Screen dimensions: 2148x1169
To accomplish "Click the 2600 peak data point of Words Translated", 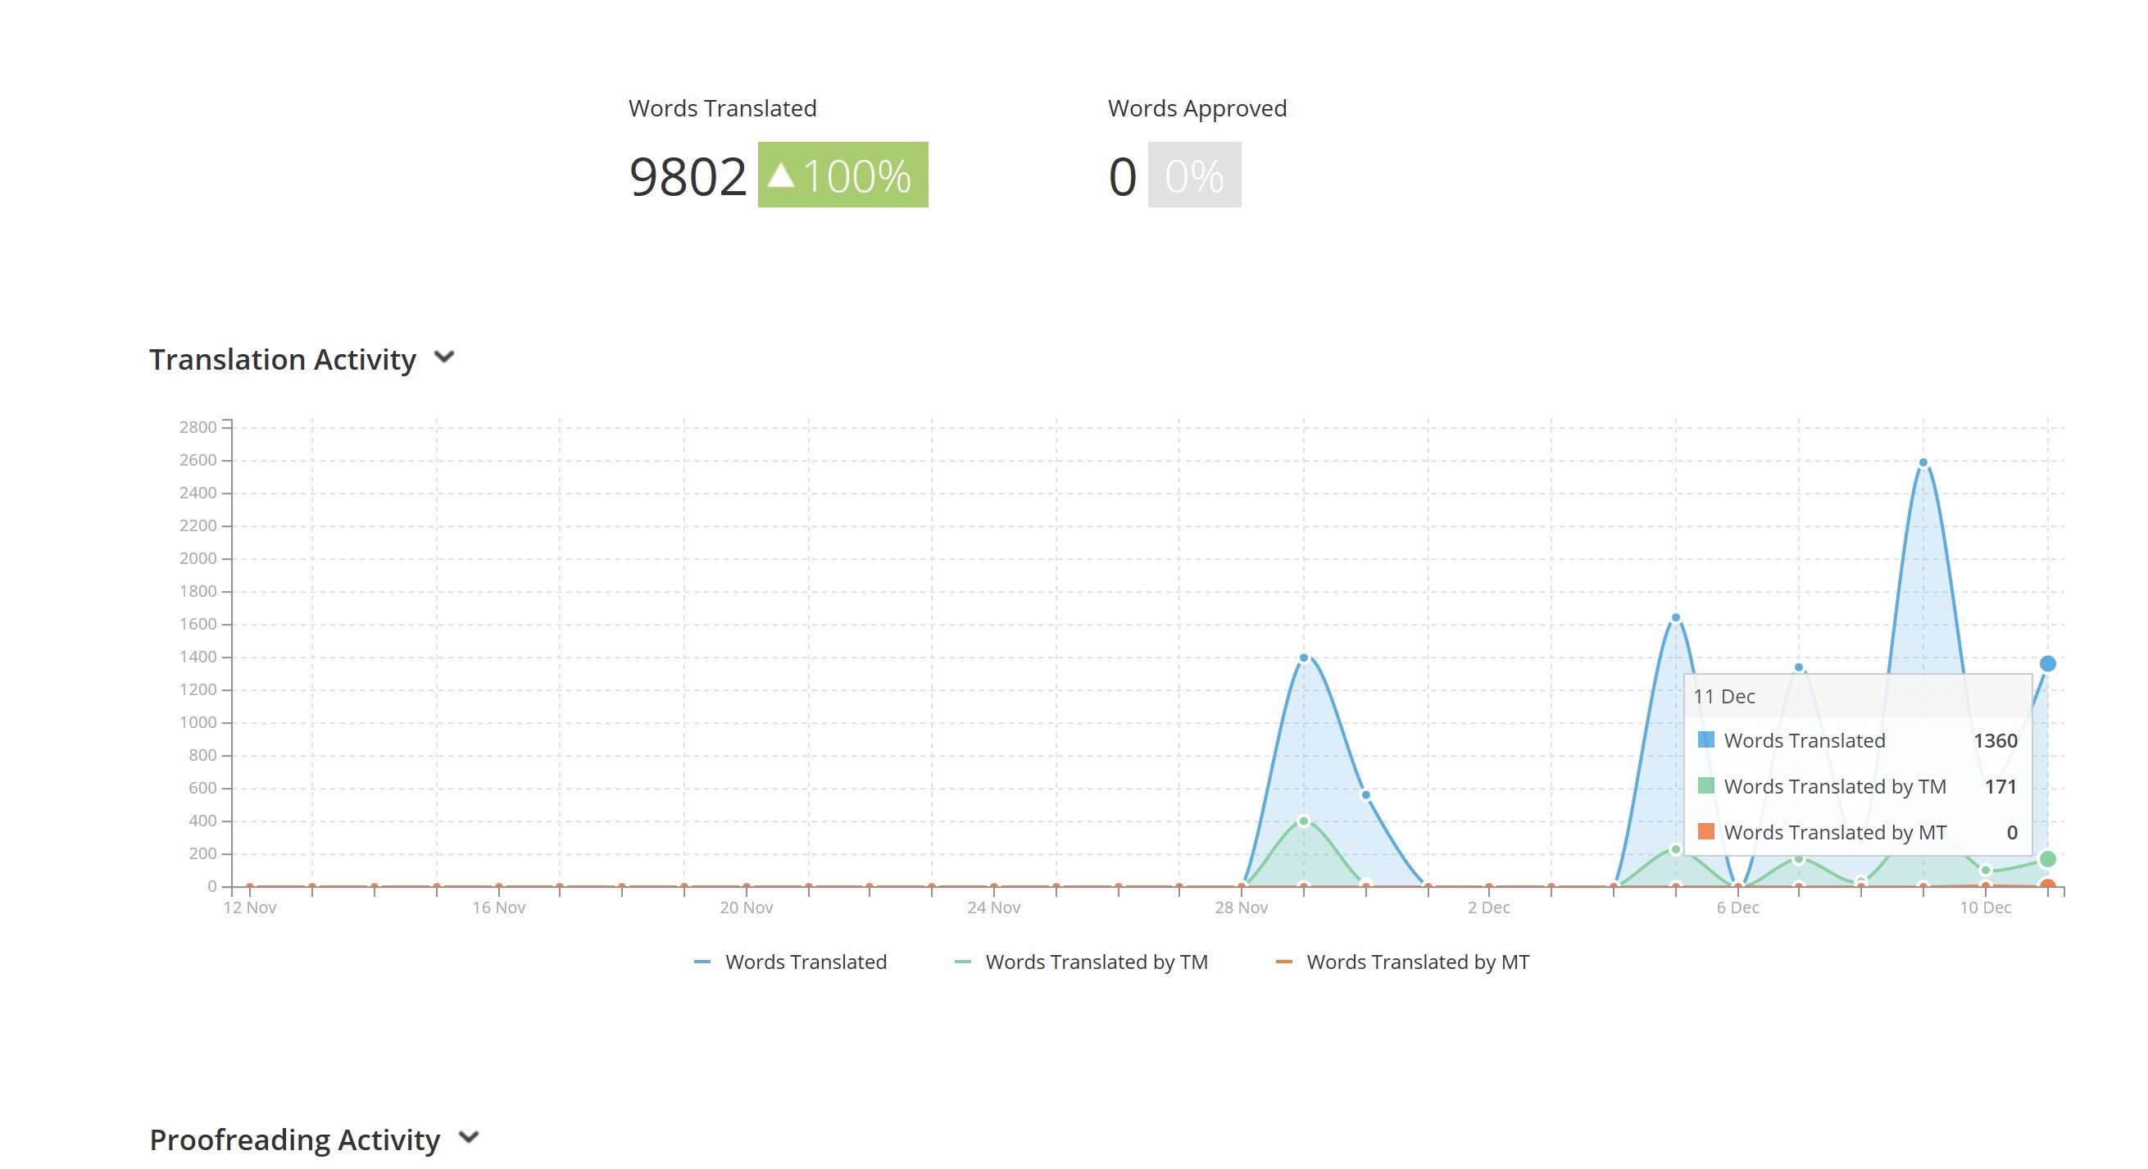I will (x=1923, y=463).
